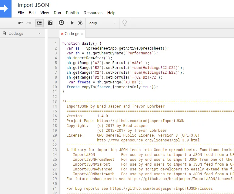Click the GNU General Public License line
The width and height of the screenshot is (234, 194).
[x=133, y=135]
